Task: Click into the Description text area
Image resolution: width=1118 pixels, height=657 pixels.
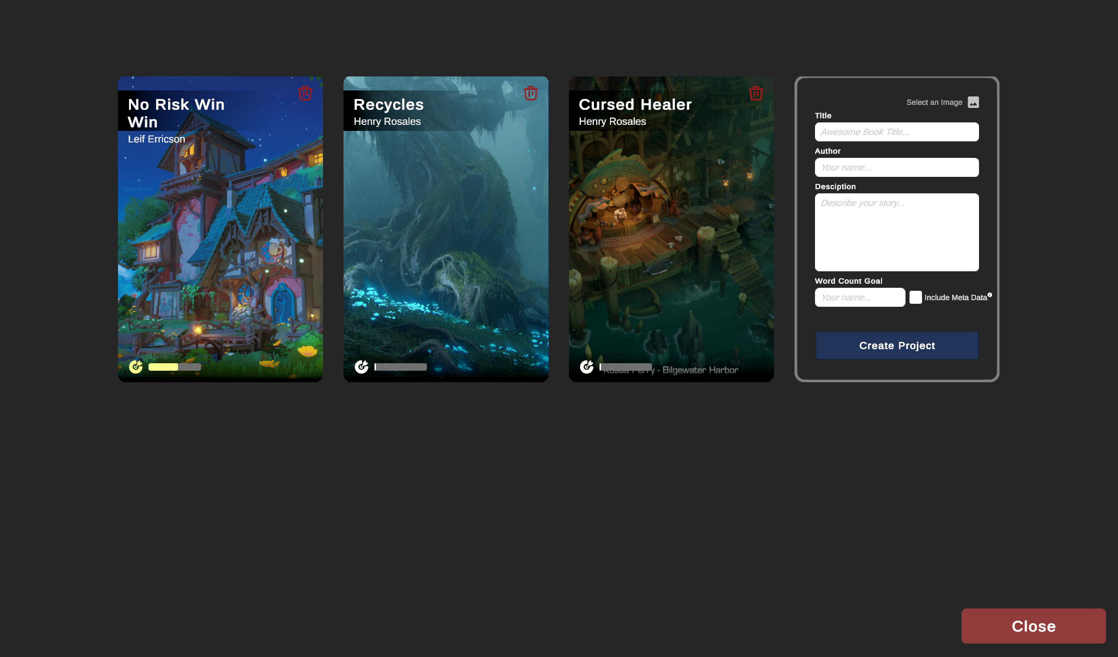Action: tap(897, 232)
